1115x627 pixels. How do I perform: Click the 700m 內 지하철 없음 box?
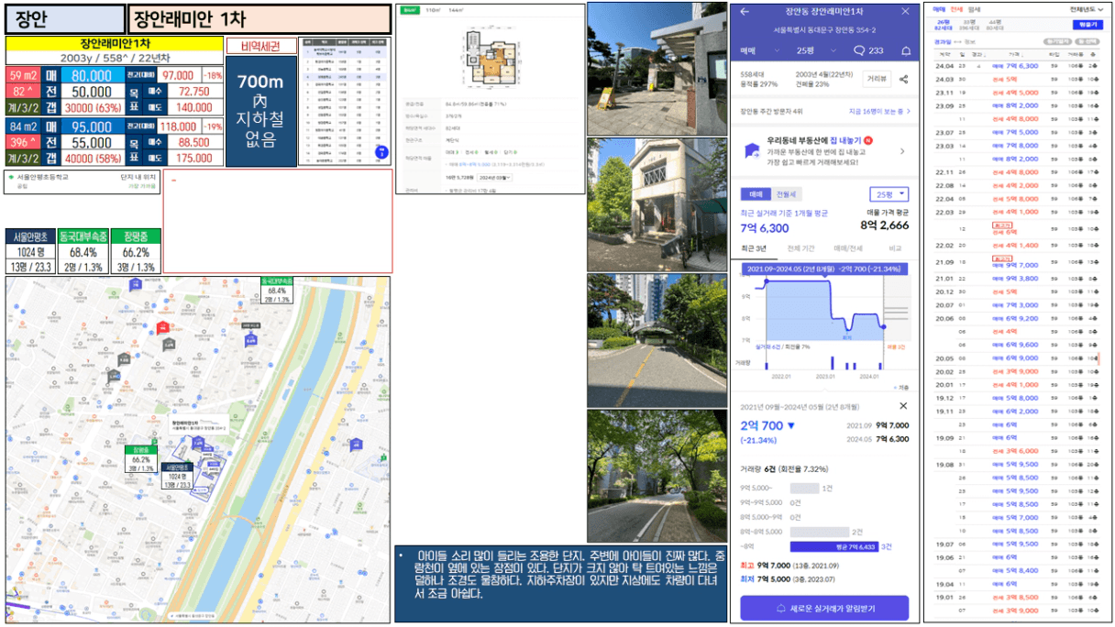[x=261, y=111]
